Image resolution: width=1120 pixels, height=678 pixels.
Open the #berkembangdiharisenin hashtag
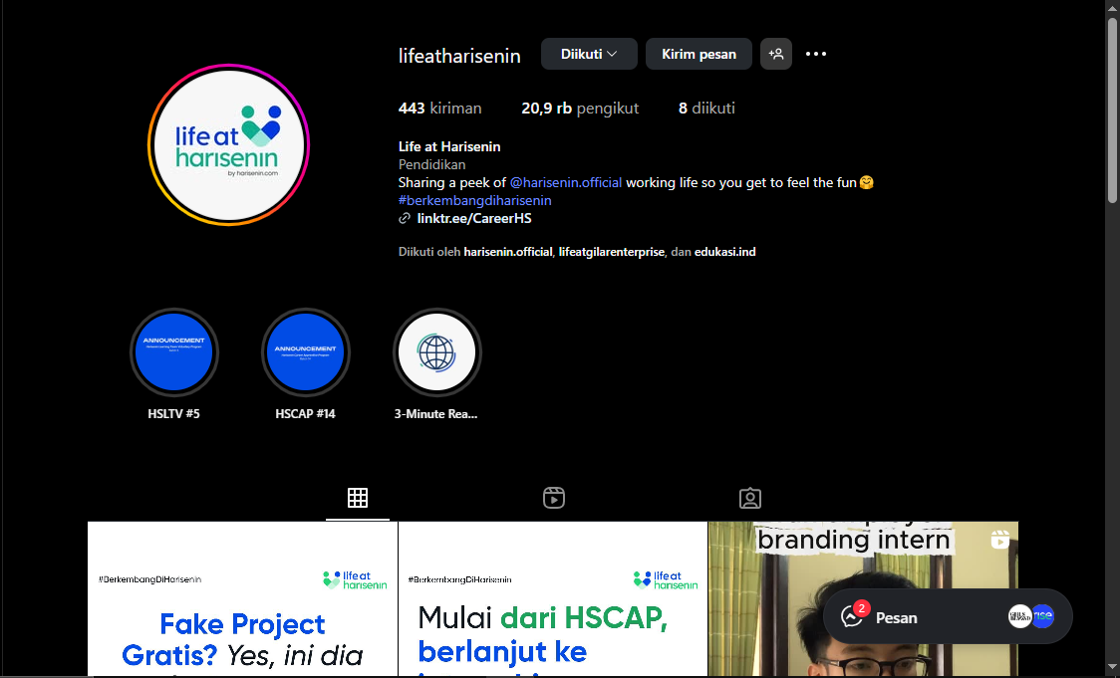[x=475, y=200]
